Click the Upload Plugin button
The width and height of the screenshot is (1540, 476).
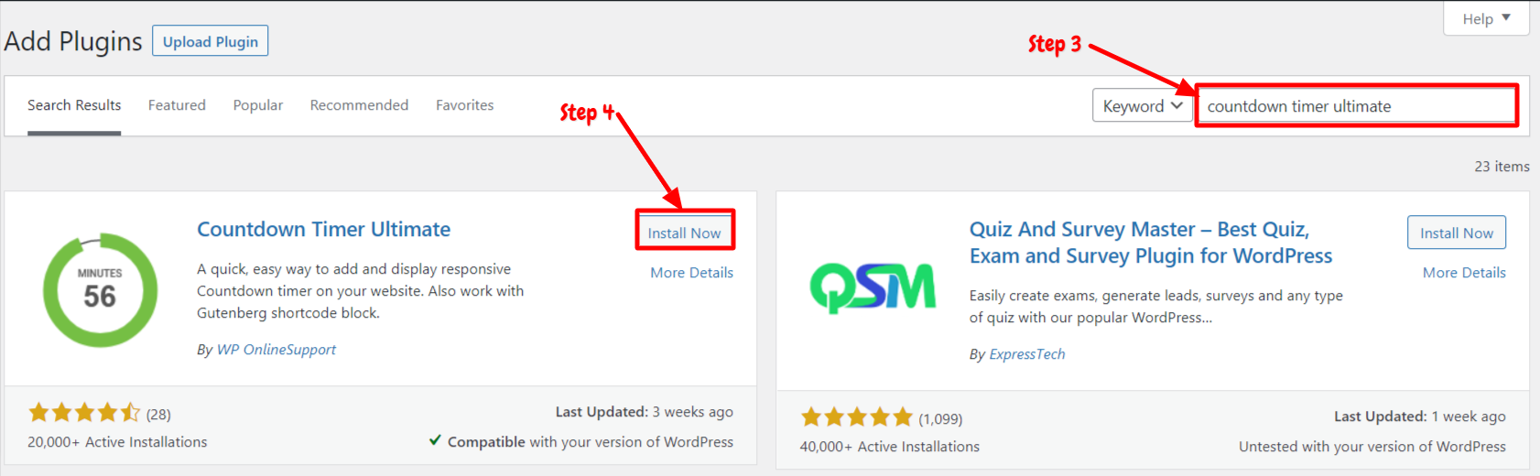click(210, 41)
